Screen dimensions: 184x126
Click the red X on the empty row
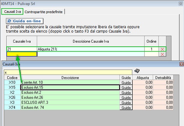[162, 54]
